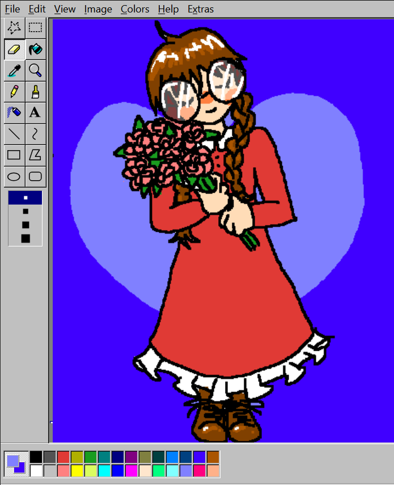
Task: Pick the brown-orange palette swatch
Action: pyautogui.click(x=213, y=457)
